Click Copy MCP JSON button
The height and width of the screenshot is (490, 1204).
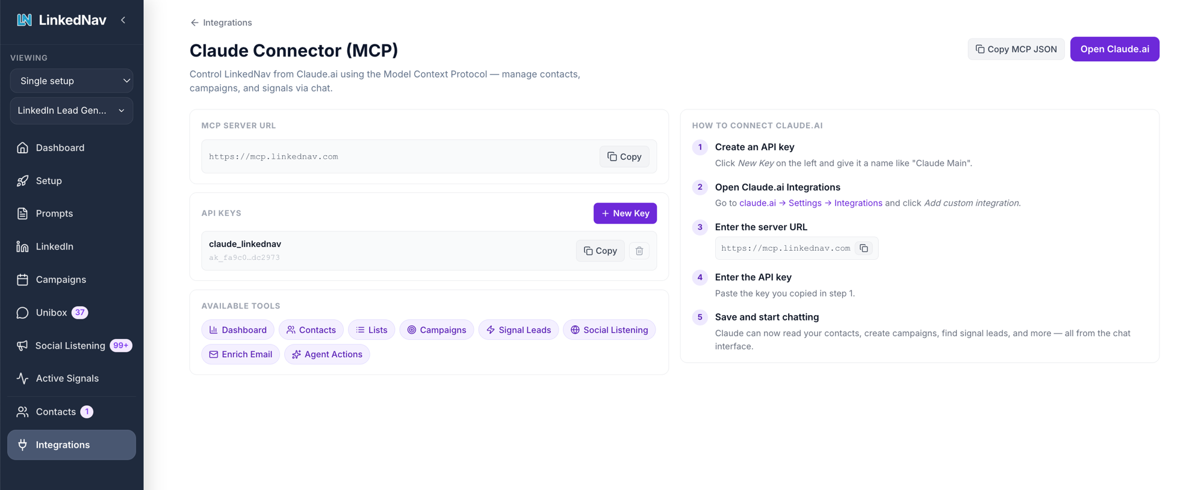tap(1016, 49)
